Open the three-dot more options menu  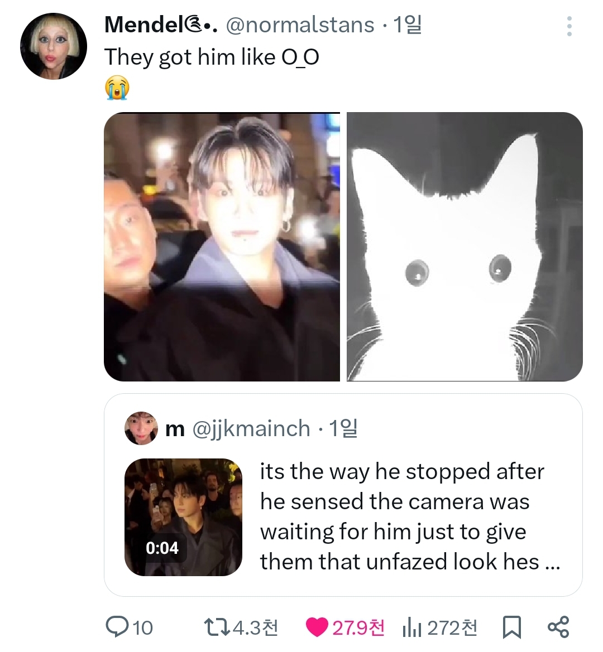[569, 26]
